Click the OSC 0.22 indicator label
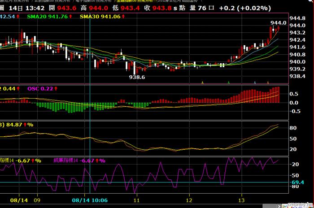This screenshot has height=208, width=314. [x=40, y=89]
